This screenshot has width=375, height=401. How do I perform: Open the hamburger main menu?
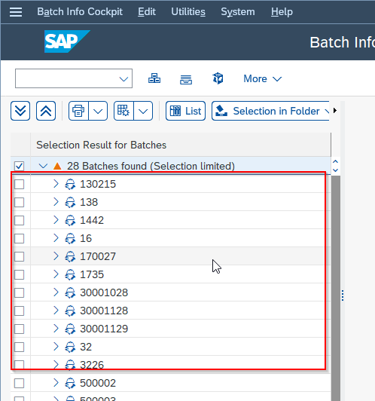click(16, 12)
